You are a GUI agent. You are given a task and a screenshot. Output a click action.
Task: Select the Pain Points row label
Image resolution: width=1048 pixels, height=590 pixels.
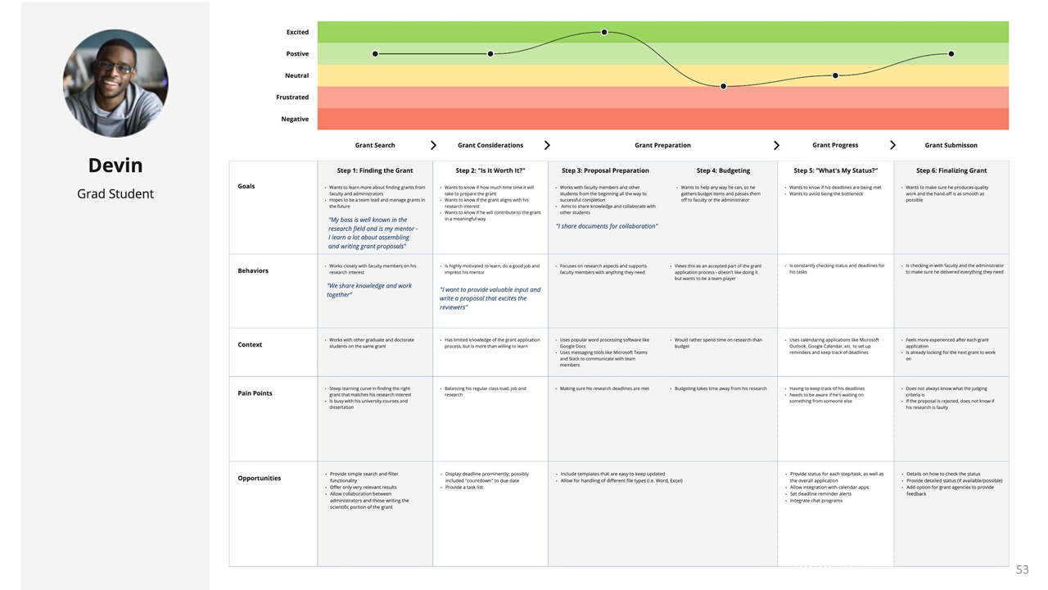(x=255, y=393)
